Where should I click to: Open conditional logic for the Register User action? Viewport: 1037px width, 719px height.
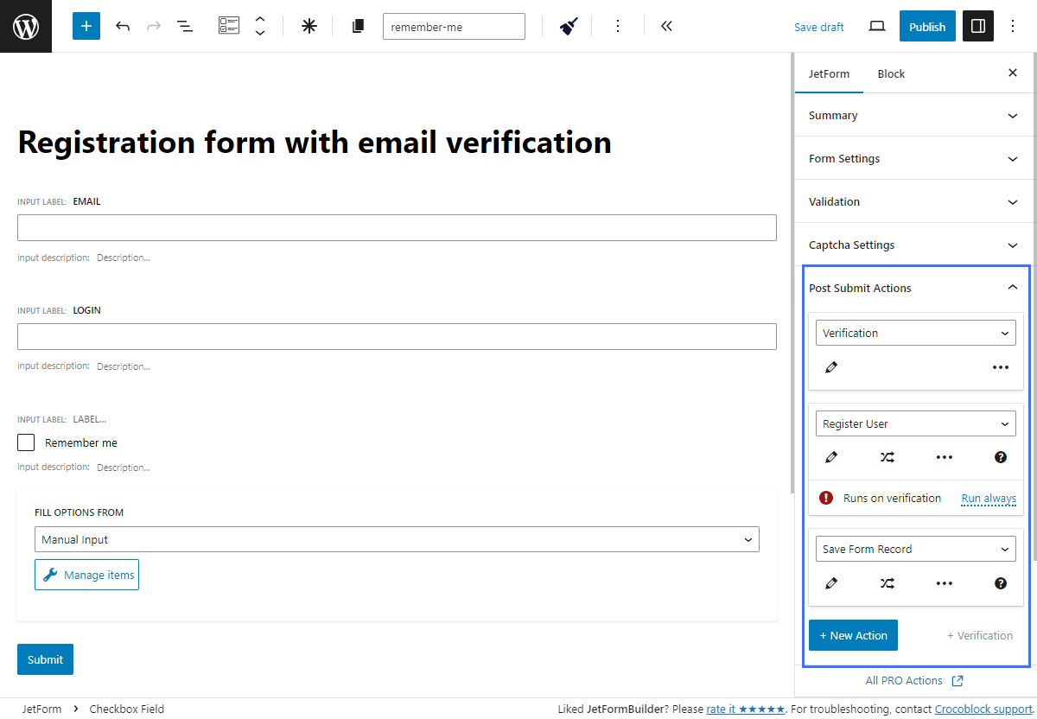887,457
